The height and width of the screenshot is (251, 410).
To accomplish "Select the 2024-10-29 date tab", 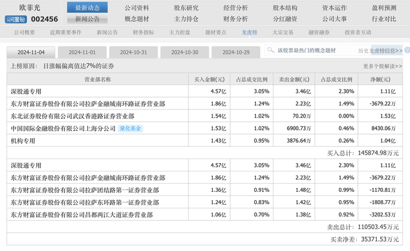I will click(236, 52).
